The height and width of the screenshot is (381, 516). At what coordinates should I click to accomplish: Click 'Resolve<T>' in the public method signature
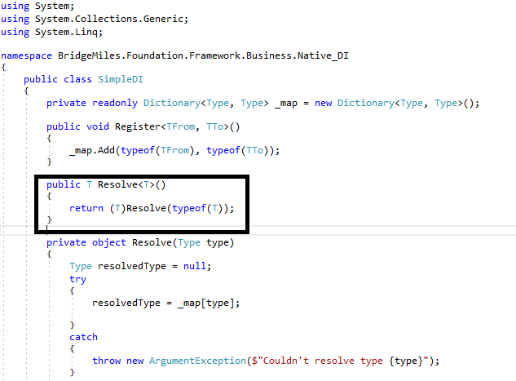point(126,184)
